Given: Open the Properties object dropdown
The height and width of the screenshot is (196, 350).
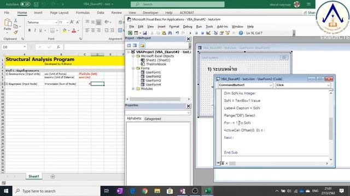Looking at the screenshot, I should 188,113.
